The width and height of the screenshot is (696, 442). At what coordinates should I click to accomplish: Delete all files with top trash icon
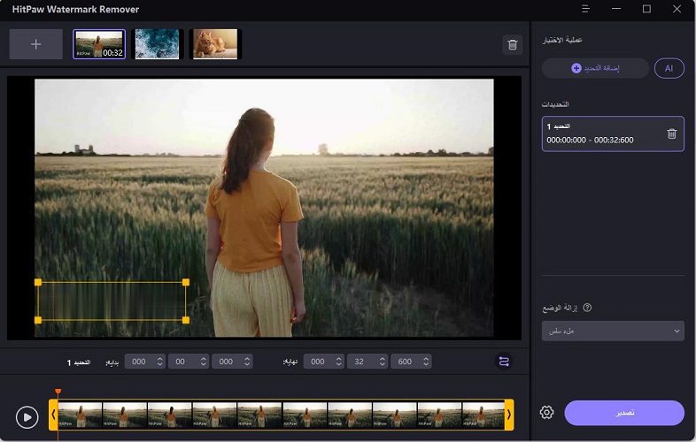512,45
